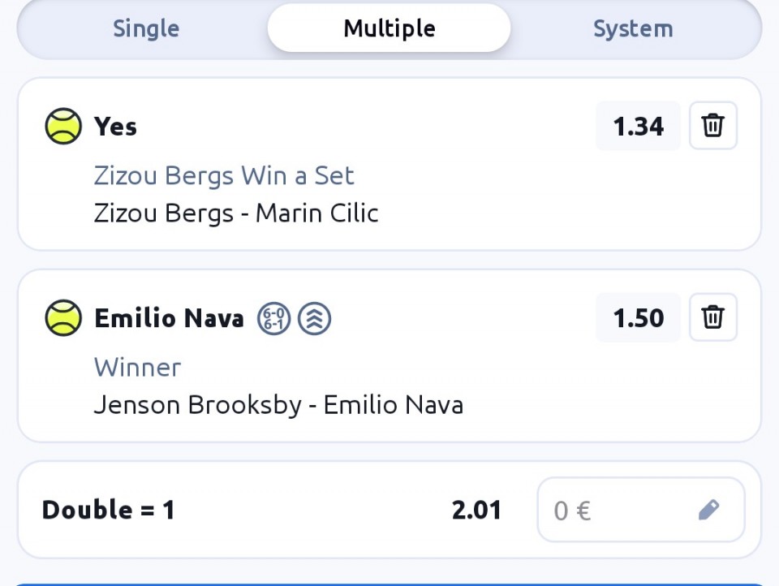This screenshot has height=586, width=779.
Task: Focus the 0 € stake input field
Action: pos(617,510)
